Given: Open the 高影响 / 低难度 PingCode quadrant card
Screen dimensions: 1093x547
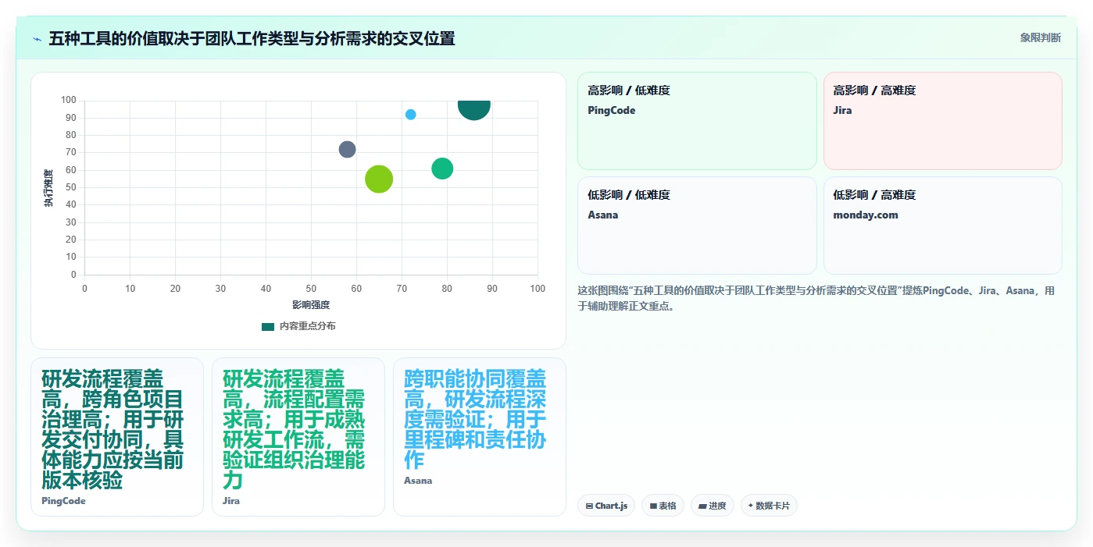Looking at the screenshot, I should pos(697,121).
